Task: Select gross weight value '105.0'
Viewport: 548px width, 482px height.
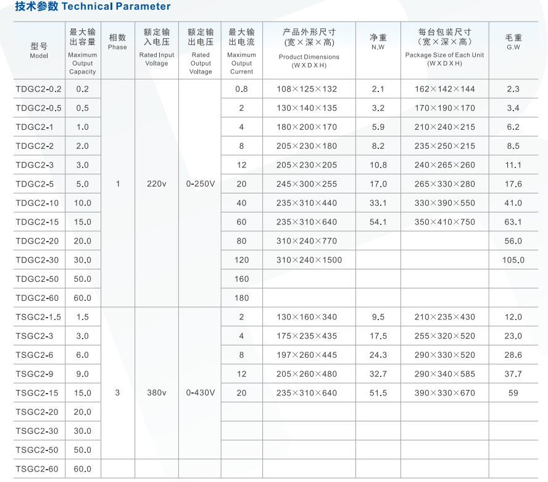Action: (x=513, y=260)
